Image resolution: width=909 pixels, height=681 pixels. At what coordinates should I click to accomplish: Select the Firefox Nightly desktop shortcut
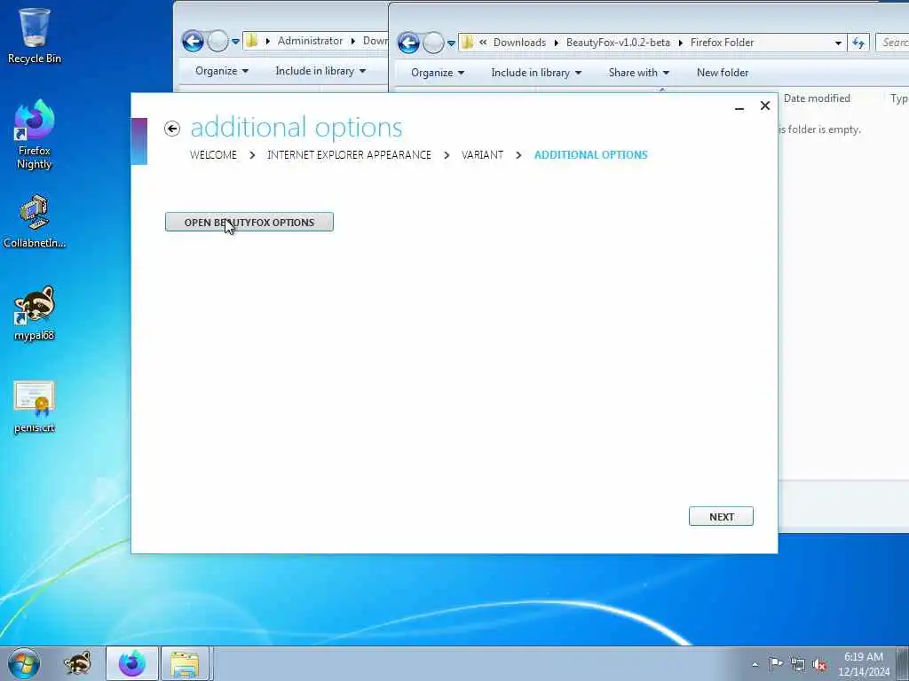[x=35, y=135]
